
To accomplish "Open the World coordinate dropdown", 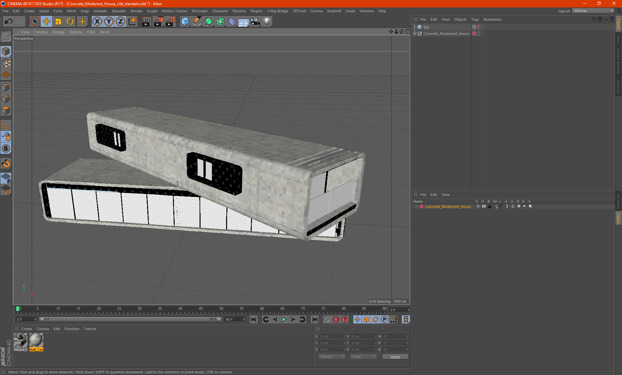I will click(332, 357).
